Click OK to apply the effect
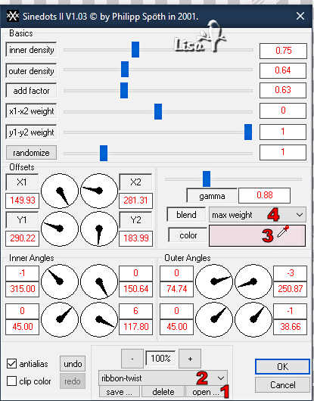Screen dimensions: 314x401 point(282,366)
